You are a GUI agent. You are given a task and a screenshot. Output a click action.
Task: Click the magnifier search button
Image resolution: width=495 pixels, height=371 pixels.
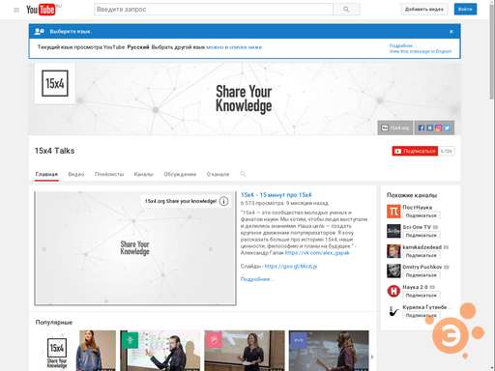(346, 10)
